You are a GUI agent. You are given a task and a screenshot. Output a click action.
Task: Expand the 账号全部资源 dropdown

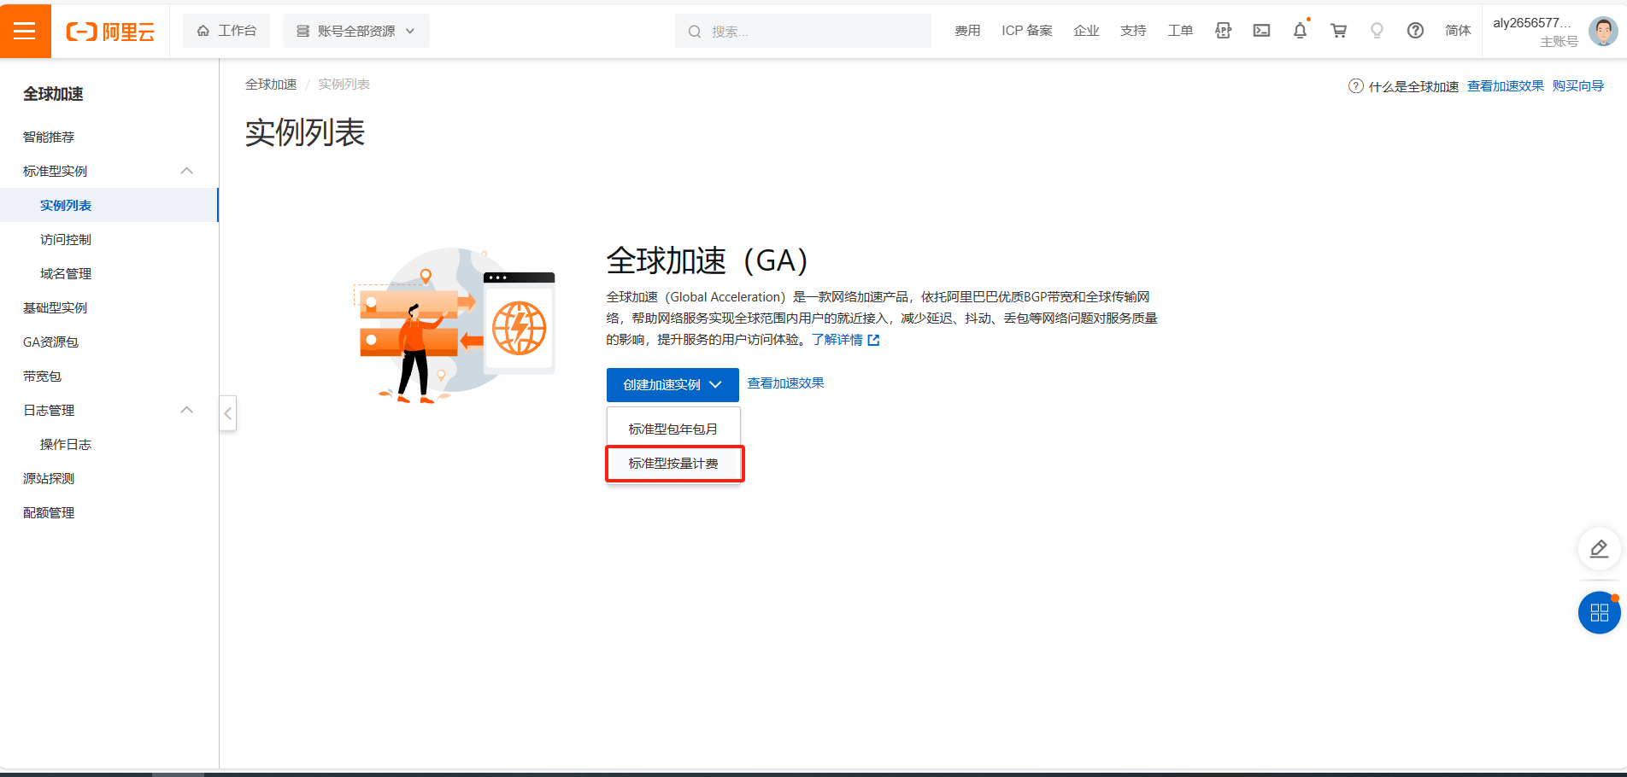(x=355, y=31)
